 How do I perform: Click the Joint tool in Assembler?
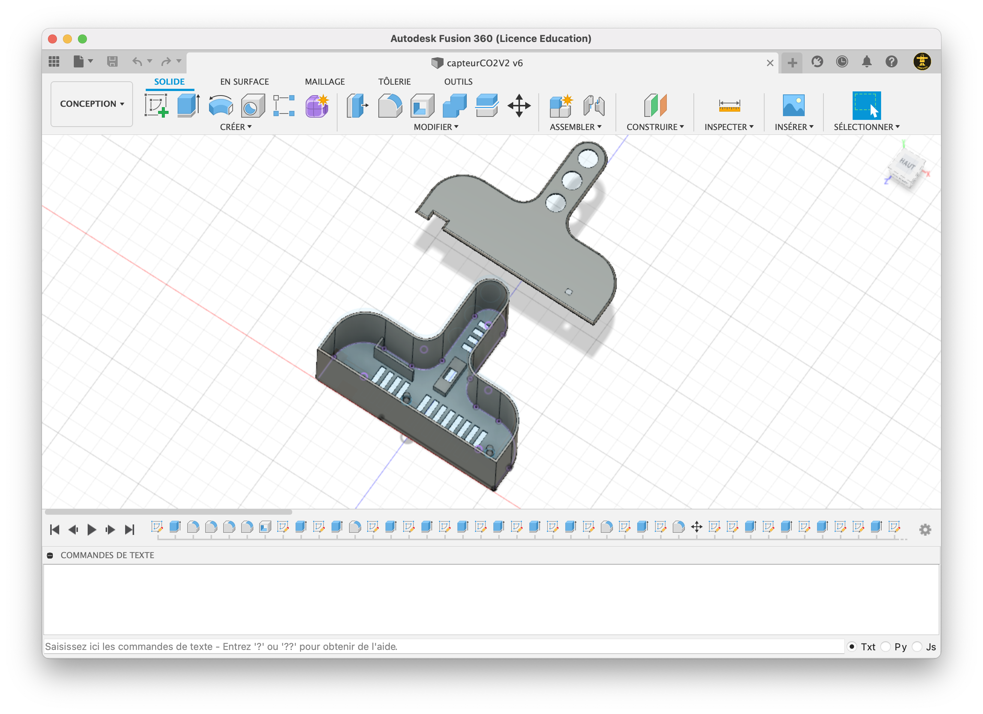(593, 105)
